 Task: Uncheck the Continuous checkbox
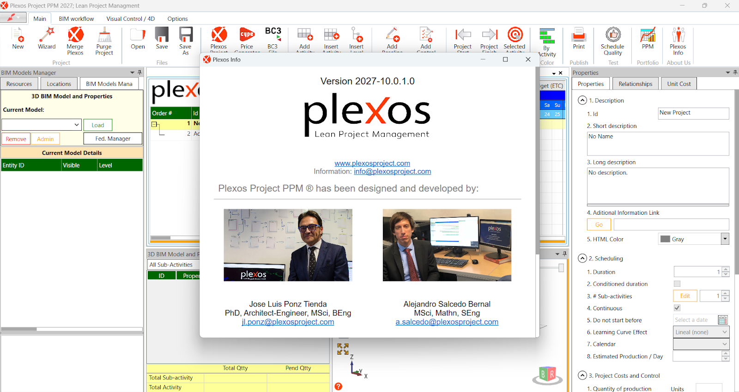(x=677, y=308)
